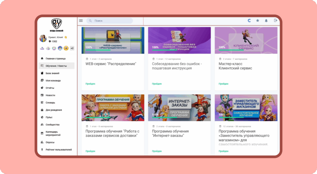Open the Мастер-класс Клиентский сервис course title
Viewport: 317px width, 174px height.
click(235, 66)
